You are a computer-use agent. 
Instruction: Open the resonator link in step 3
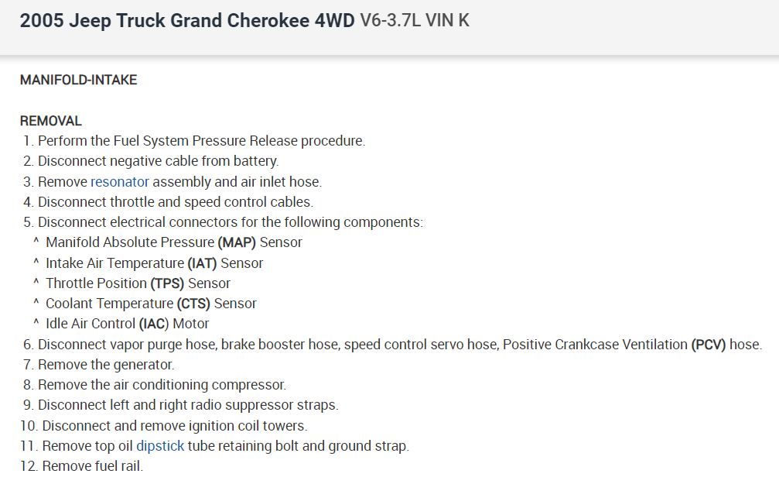click(119, 182)
